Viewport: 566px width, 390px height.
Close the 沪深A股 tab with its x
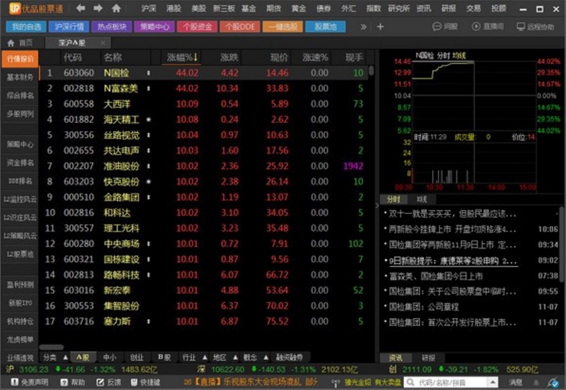[103, 43]
